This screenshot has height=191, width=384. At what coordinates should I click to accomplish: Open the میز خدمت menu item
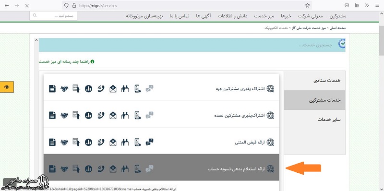point(264,16)
